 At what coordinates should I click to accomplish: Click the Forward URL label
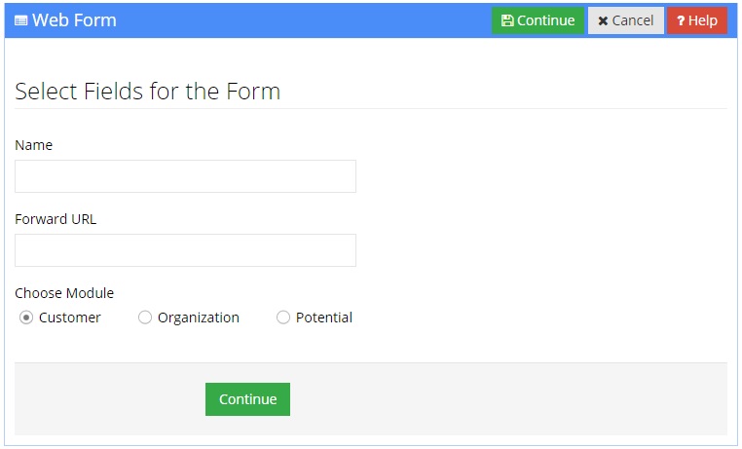coord(56,219)
